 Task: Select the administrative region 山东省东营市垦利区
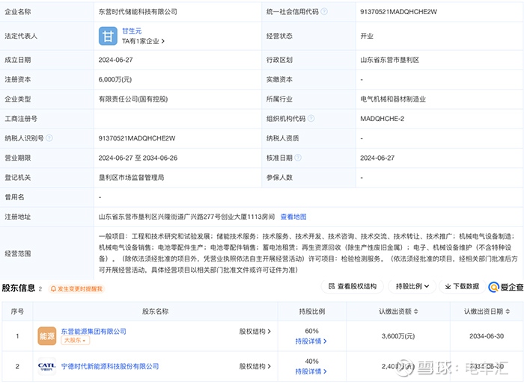click(x=389, y=60)
